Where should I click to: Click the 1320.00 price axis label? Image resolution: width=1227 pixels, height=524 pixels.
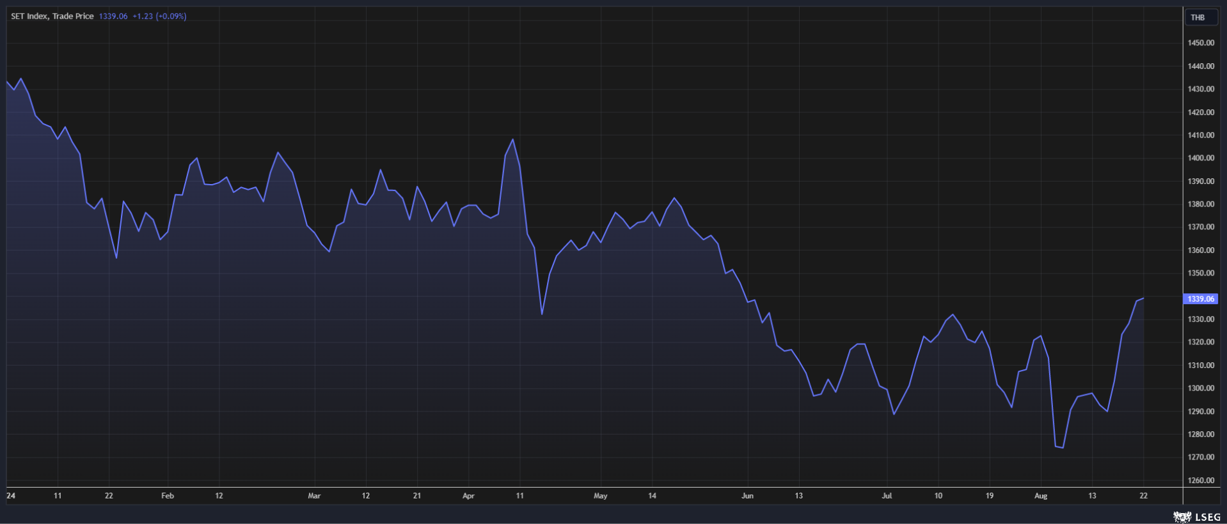point(1201,342)
